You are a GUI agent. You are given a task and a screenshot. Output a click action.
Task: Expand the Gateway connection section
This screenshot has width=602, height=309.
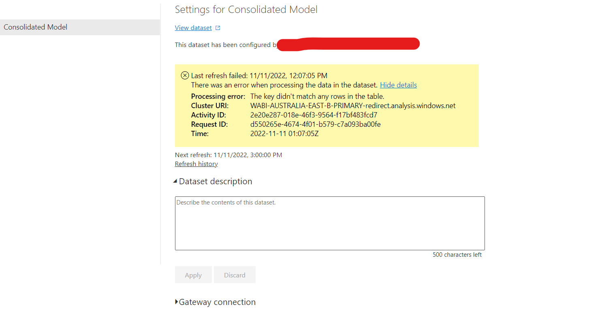[x=215, y=302]
